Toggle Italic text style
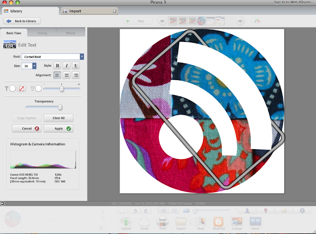 click(x=67, y=66)
